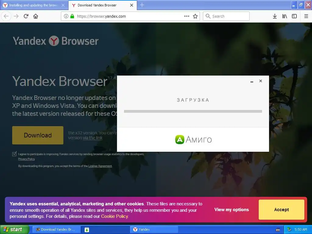312x234 pixels.
Task: Click the Амиго brand text
Action: point(199,140)
